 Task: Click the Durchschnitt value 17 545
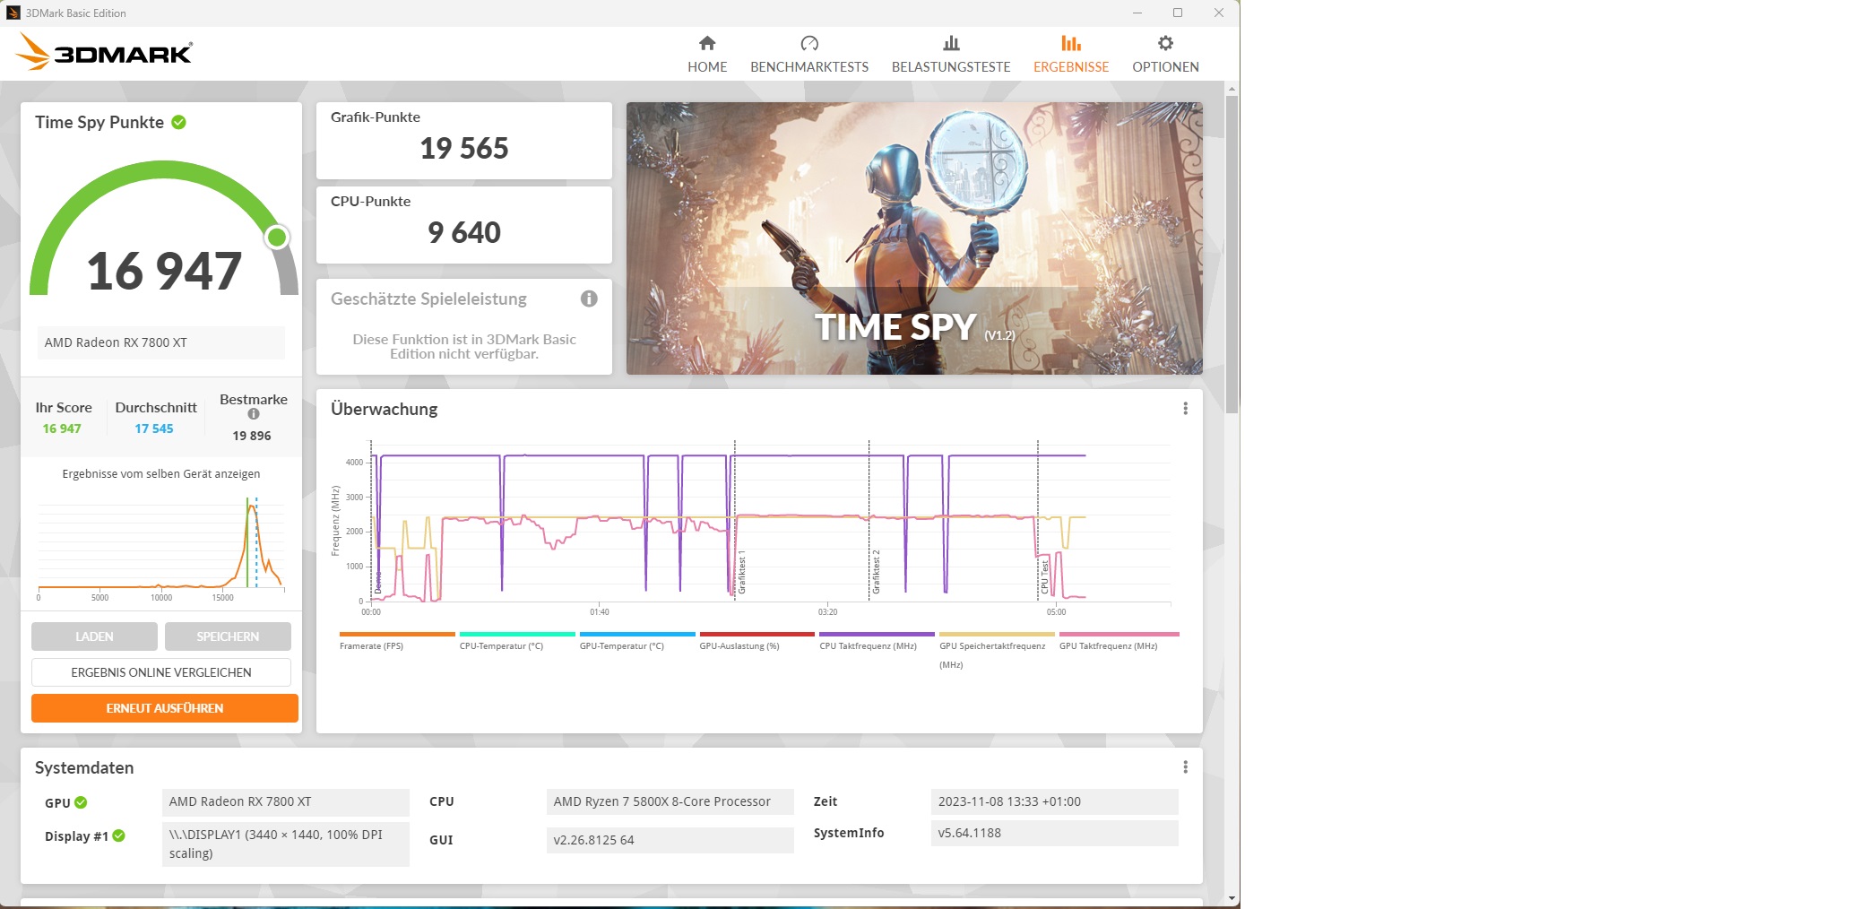(154, 429)
